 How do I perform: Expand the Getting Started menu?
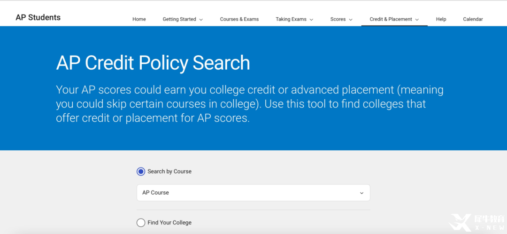click(x=183, y=19)
